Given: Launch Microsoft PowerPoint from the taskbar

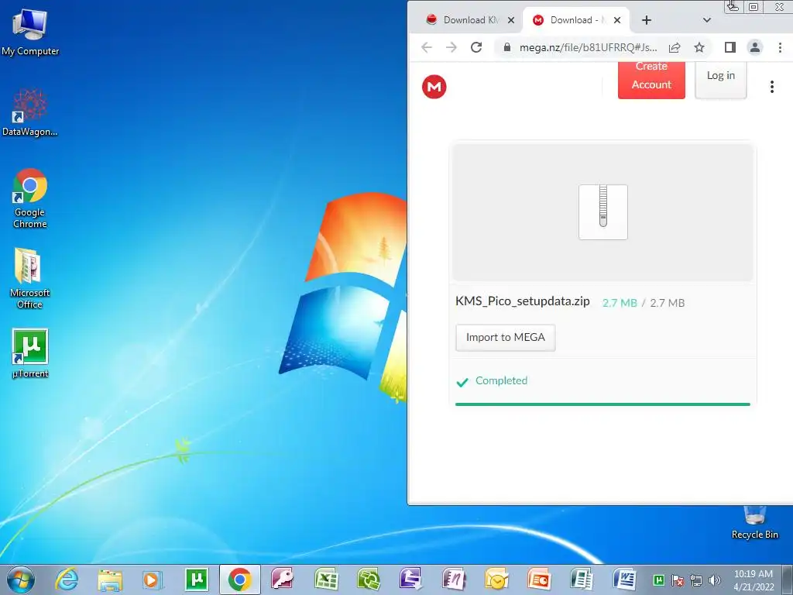Looking at the screenshot, I should coord(539,580).
